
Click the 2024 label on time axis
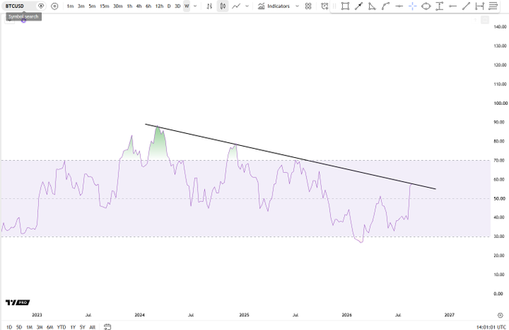139,315
